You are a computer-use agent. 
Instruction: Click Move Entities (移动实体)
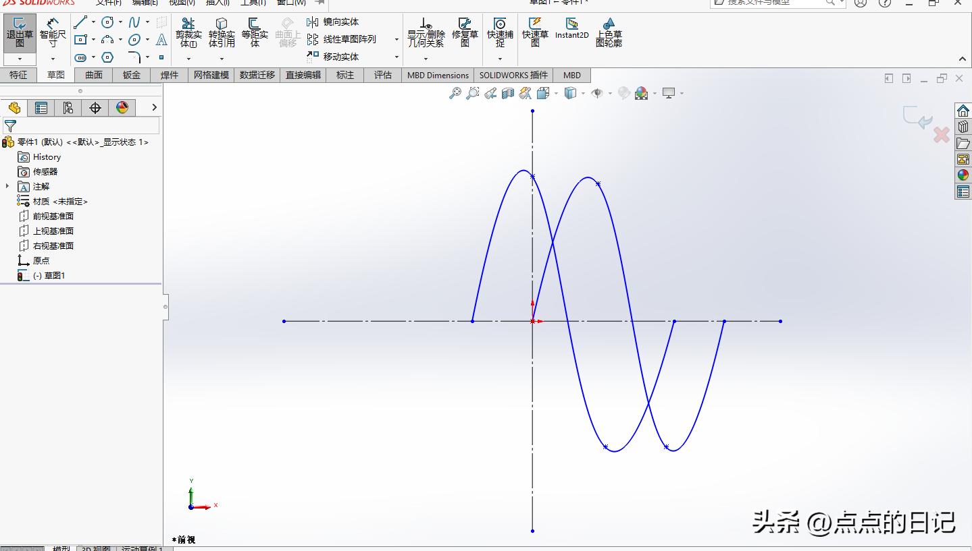(332, 57)
